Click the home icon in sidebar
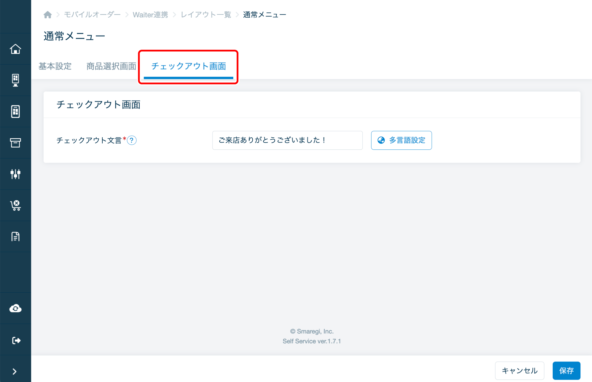 pos(15,49)
